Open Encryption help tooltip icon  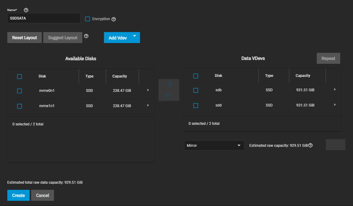coord(114,19)
